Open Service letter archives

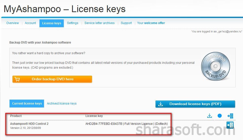(99, 23)
